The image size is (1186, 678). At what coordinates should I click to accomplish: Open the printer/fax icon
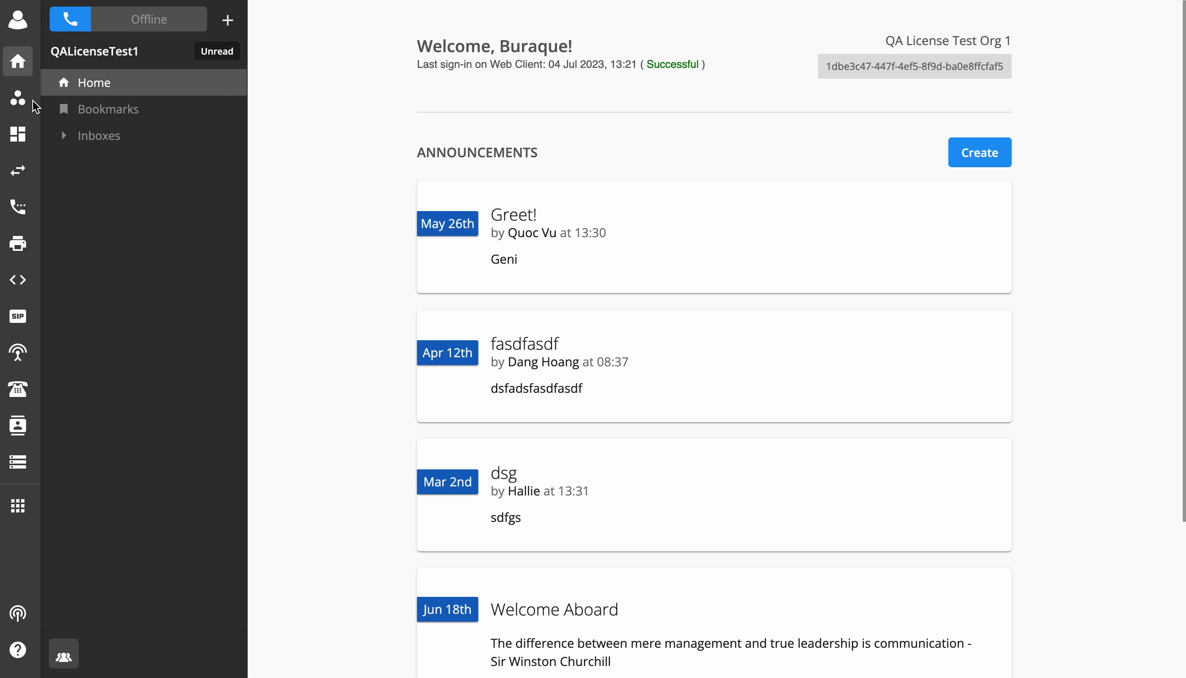click(18, 243)
